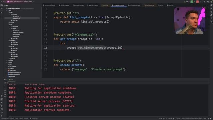Open the Python Packages tool window icon
Viewport: 213px width, 120px height.
pos(2,102)
